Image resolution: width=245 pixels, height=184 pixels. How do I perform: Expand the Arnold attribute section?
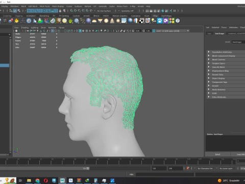pos(226,86)
